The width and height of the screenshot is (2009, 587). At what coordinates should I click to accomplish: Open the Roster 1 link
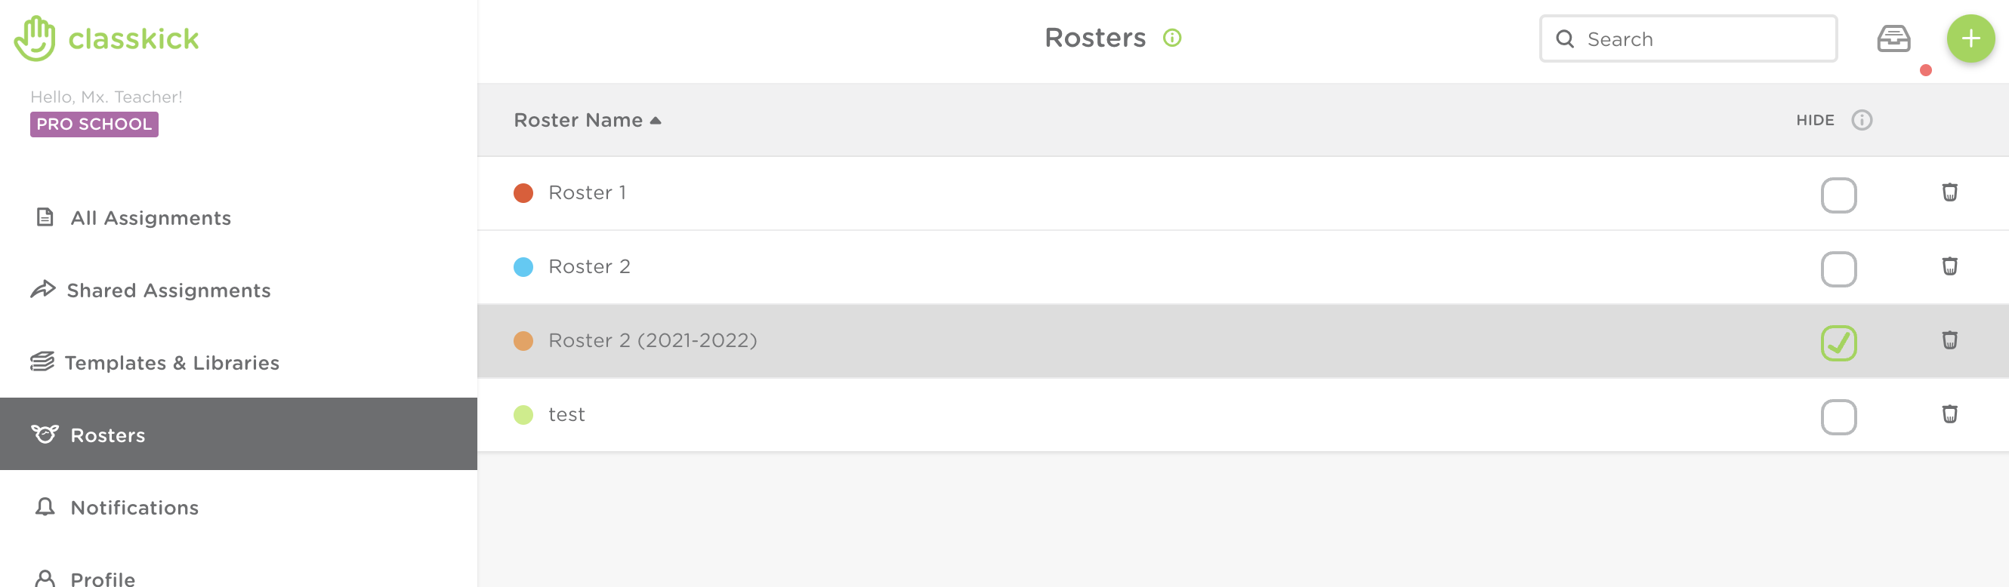point(587,192)
